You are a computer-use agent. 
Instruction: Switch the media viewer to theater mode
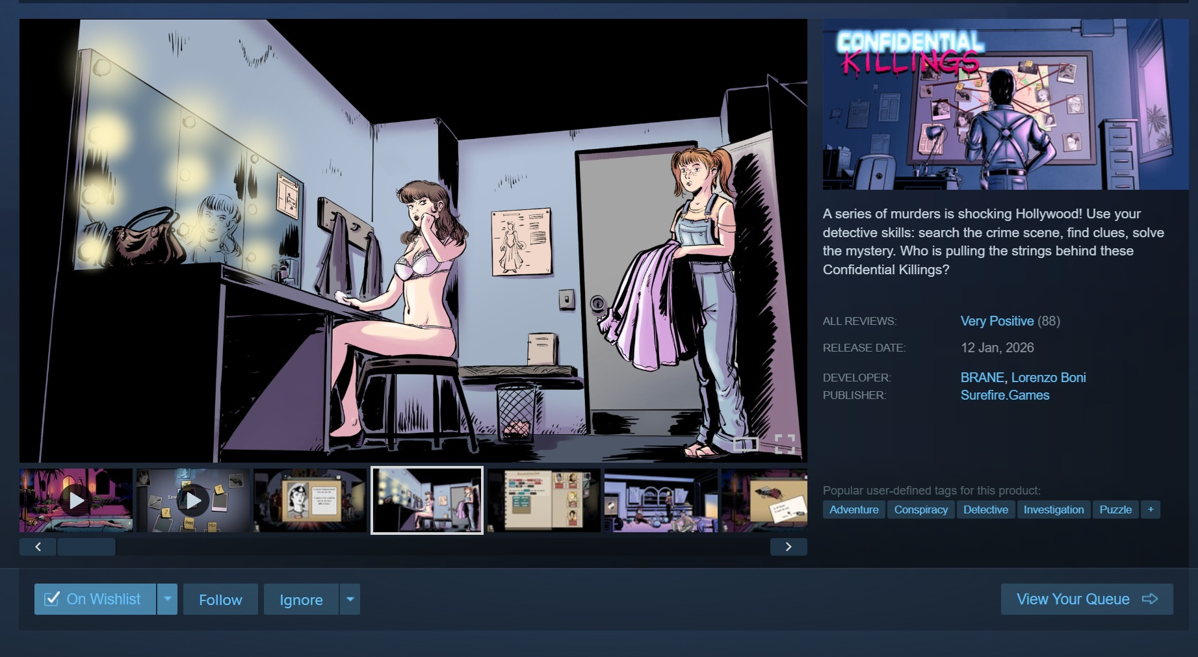point(746,444)
